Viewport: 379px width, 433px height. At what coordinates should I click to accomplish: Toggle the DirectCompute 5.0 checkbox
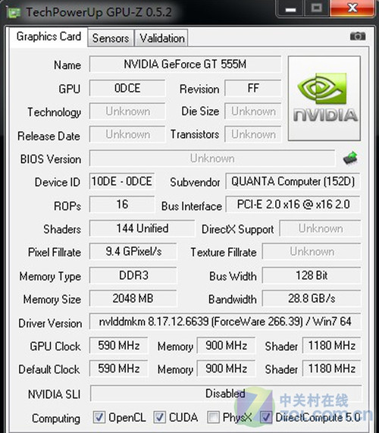266,417
